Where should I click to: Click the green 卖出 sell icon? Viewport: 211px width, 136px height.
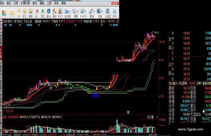tap(43, 11)
